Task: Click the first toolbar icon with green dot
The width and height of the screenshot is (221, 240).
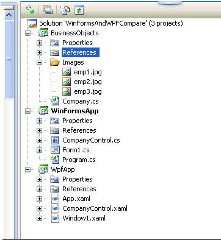Action: (30, 10)
